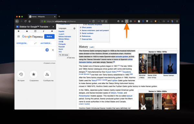The height and width of the screenshot is (124, 194).
Task: Switch article to Bahasa Indonesia
Action: point(65,36)
